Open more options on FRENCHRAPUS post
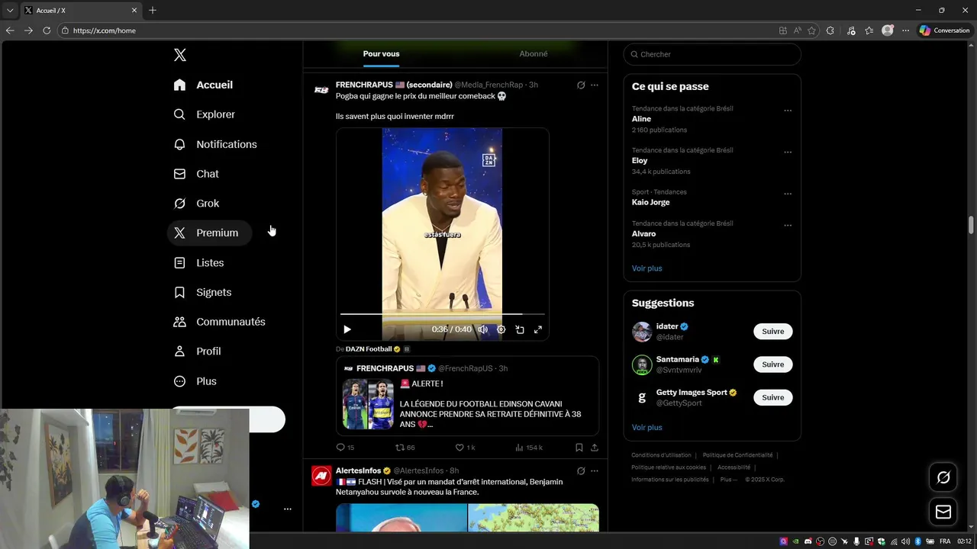Image resolution: width=977 pixels, height=549 pixels. (595, 85)
